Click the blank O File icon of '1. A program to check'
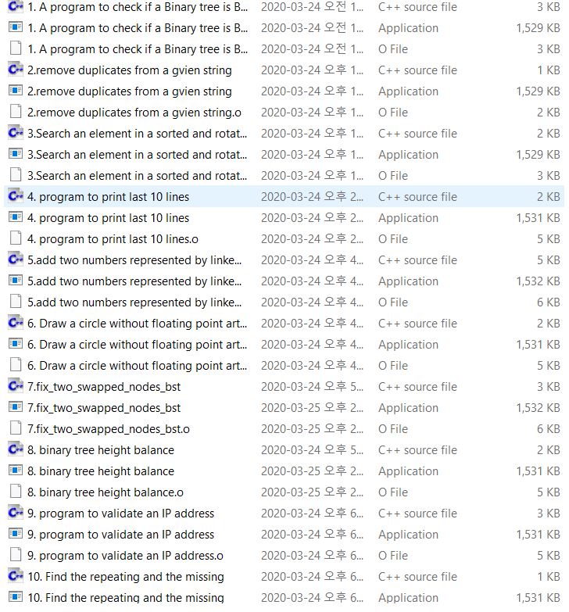The width and height of the screenshot is (569, 612). click(16, 48)
